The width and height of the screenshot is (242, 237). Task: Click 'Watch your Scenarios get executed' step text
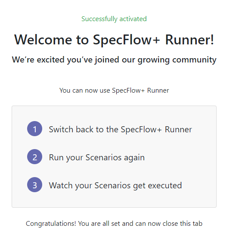pos(115,186)
